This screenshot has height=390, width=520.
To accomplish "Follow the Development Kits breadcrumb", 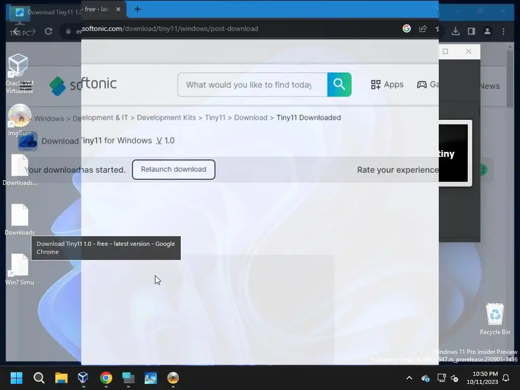I will [166, 118].
